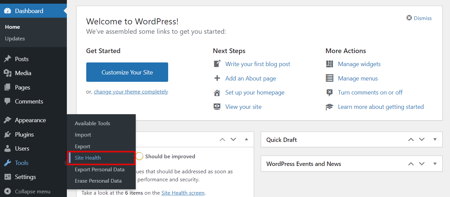This screenshot has width=450, height=197.
Task: Toggle WordPress Events and News panel
Action: (x=435, y=164)
